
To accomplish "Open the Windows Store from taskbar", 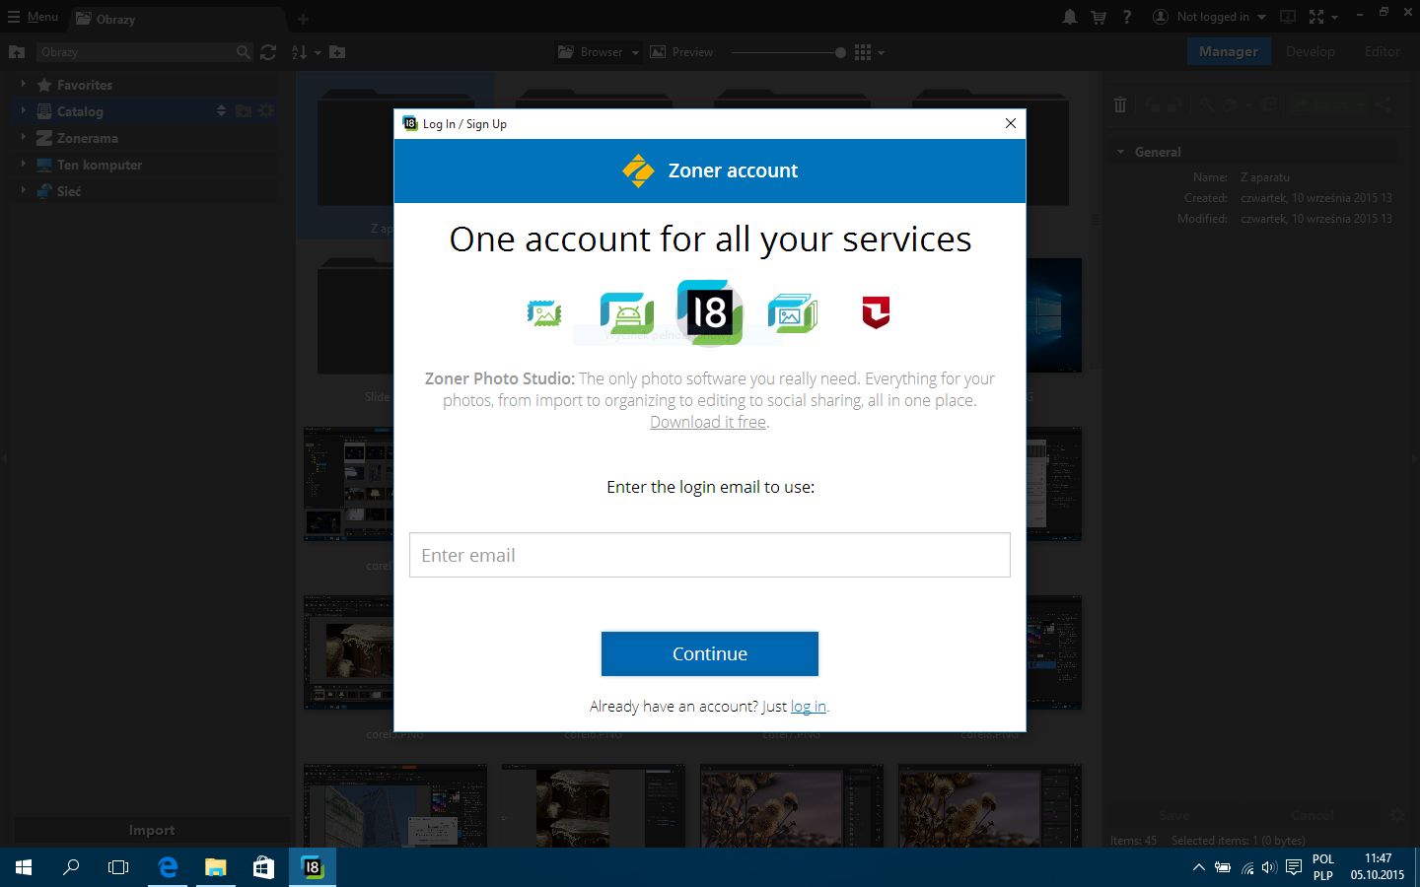I will pyautogui.click(x=263, y=867).
